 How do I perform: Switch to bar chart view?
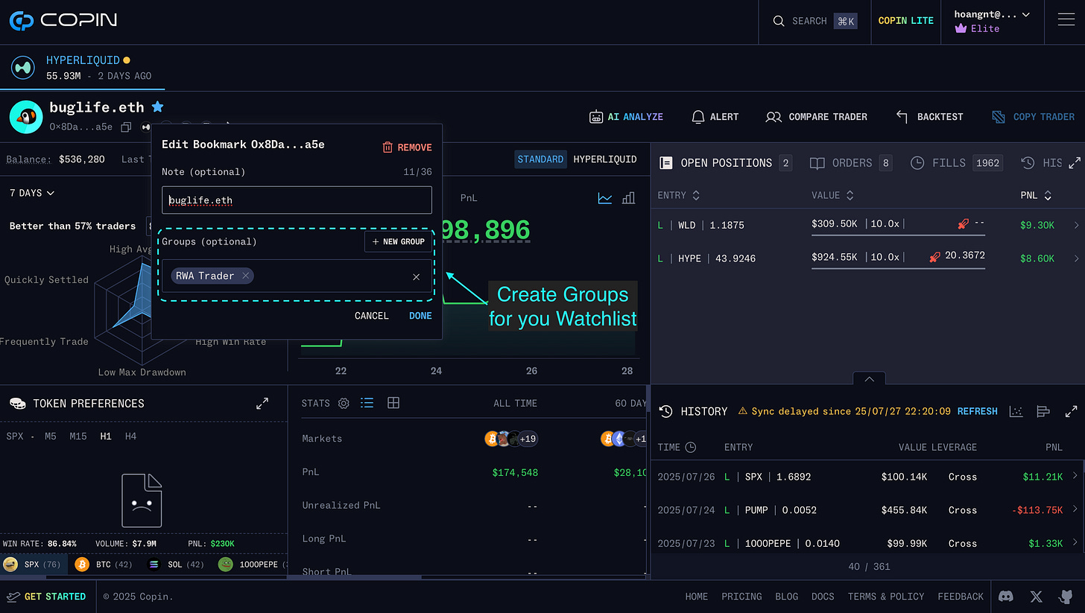tap(628, 198)
